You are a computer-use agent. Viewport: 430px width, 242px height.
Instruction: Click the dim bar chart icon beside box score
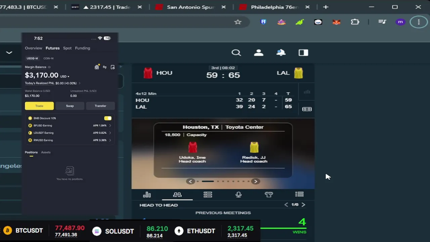pos(307,92)
